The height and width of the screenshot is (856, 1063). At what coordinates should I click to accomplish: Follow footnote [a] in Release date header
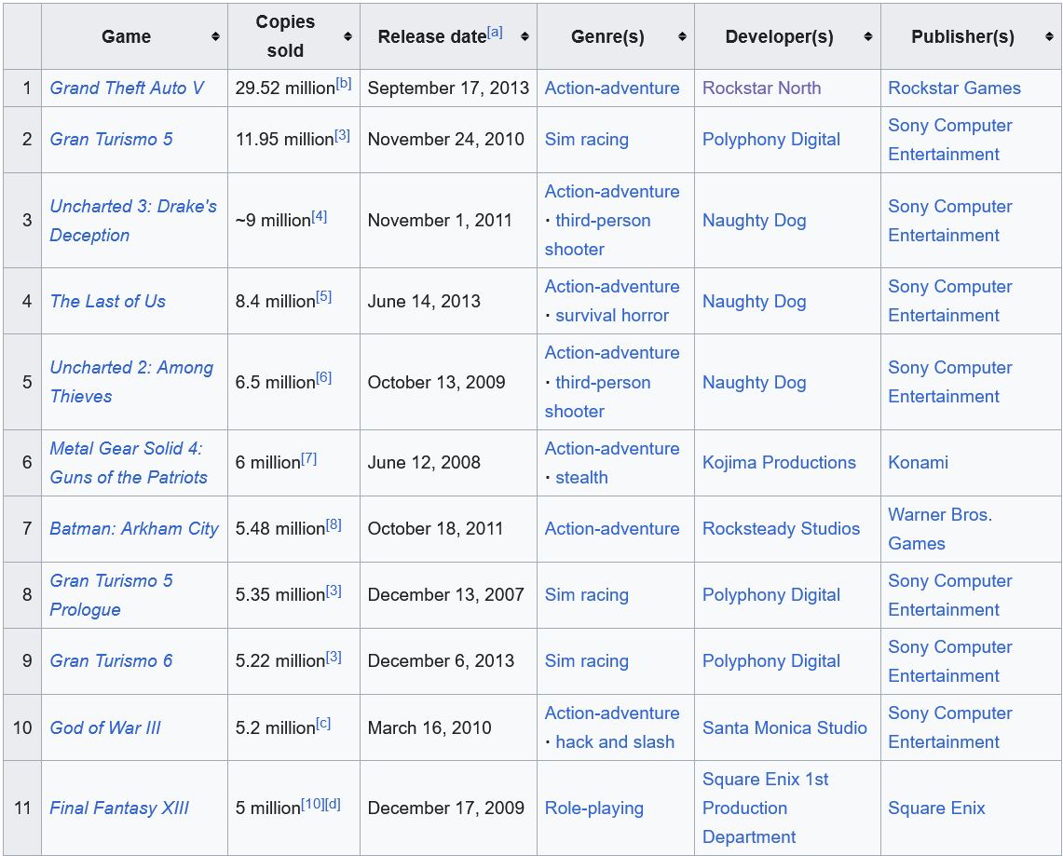(x=495, y=32)
